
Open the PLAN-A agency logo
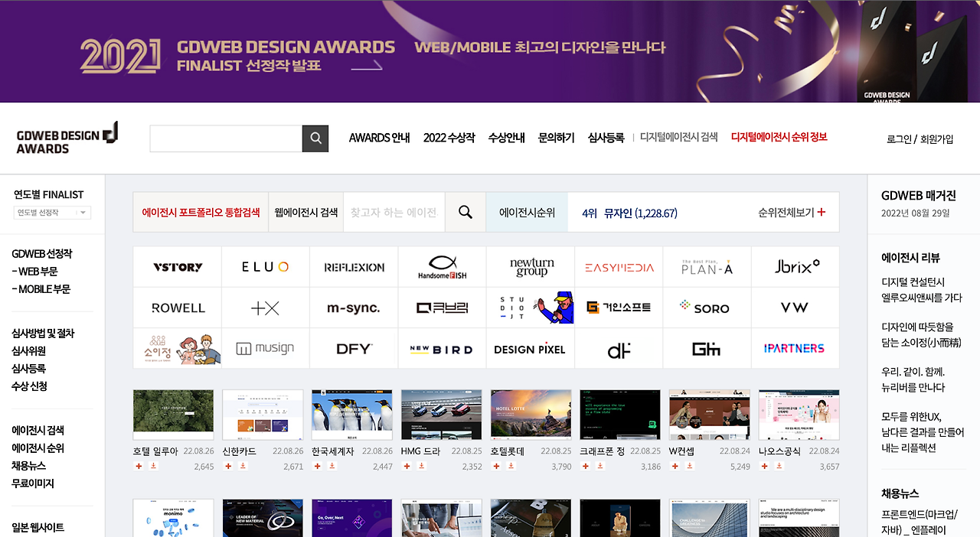(707, 267)
